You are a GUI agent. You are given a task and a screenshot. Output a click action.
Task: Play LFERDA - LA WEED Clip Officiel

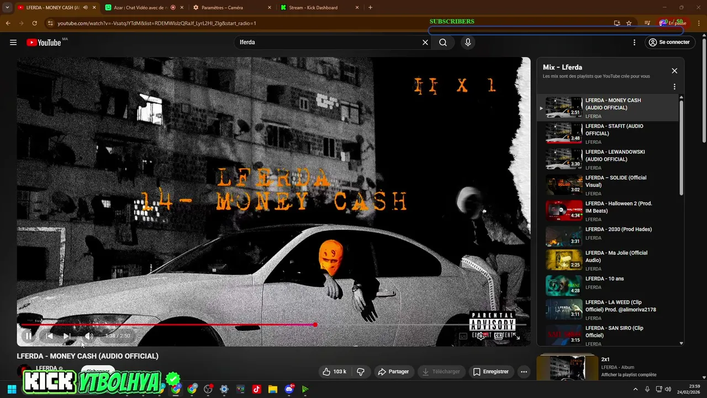[x=608, y=310]
